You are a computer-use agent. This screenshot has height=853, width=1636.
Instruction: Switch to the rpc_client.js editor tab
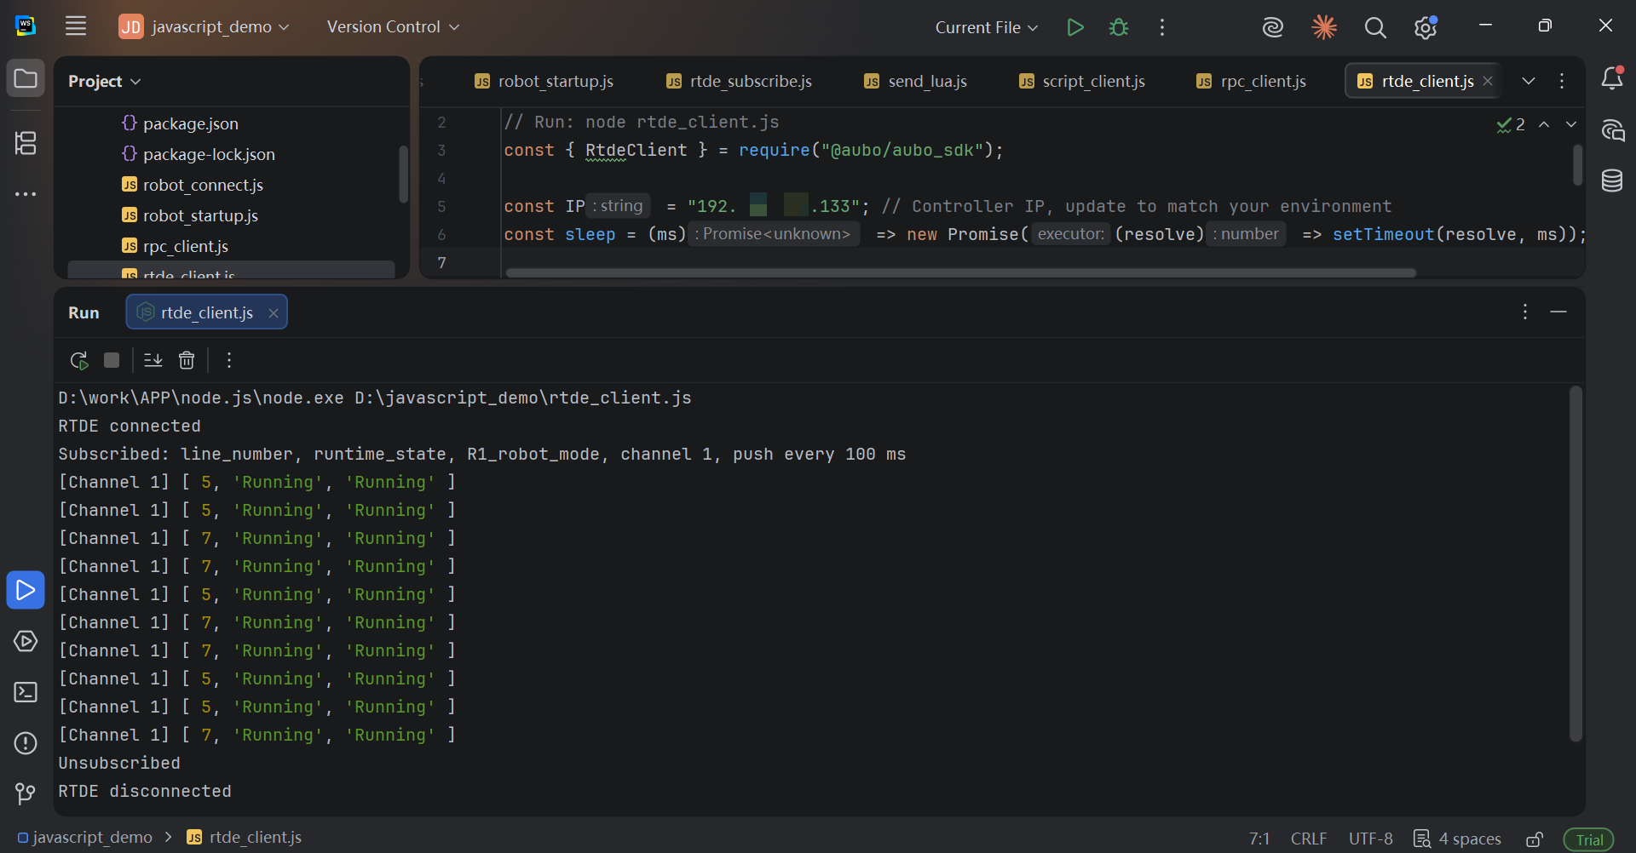[x=1251, y=81]
